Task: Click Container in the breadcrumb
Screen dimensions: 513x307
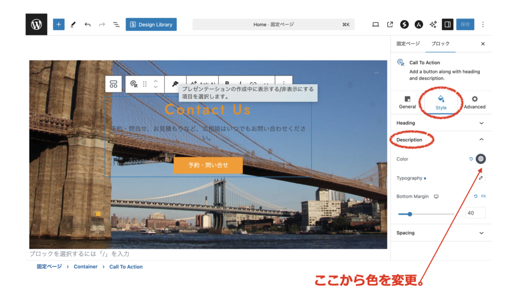Action: [x=86, y=266]
